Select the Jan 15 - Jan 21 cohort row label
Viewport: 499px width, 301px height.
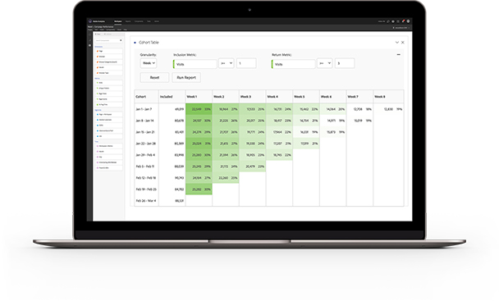(145, 132)
